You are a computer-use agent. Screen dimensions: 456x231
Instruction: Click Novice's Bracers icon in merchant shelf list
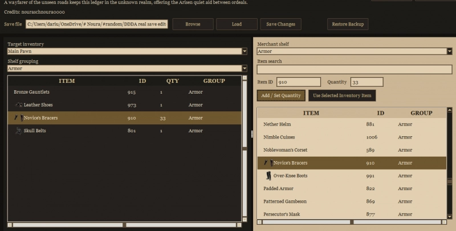268,163
